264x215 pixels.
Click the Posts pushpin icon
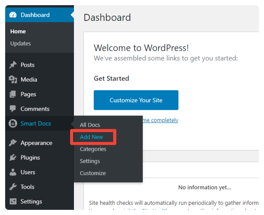[13, 65]
